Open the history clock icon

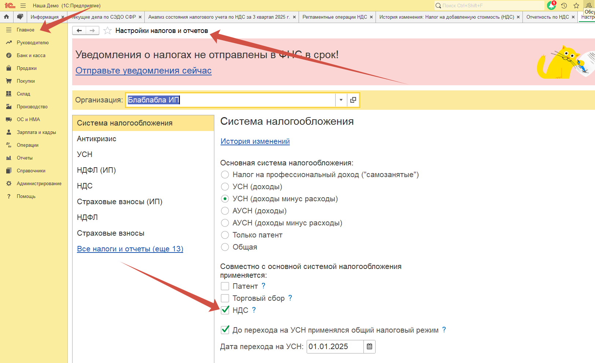pyautogui.click(x=564, y=5)
